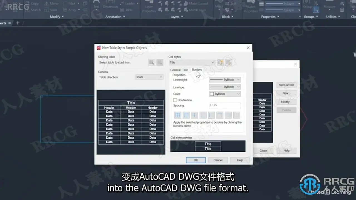Select the Stretch tool in Modify panel
This screenshot has width=356, height=200.
pyautogui.click(x=33, y=10)
